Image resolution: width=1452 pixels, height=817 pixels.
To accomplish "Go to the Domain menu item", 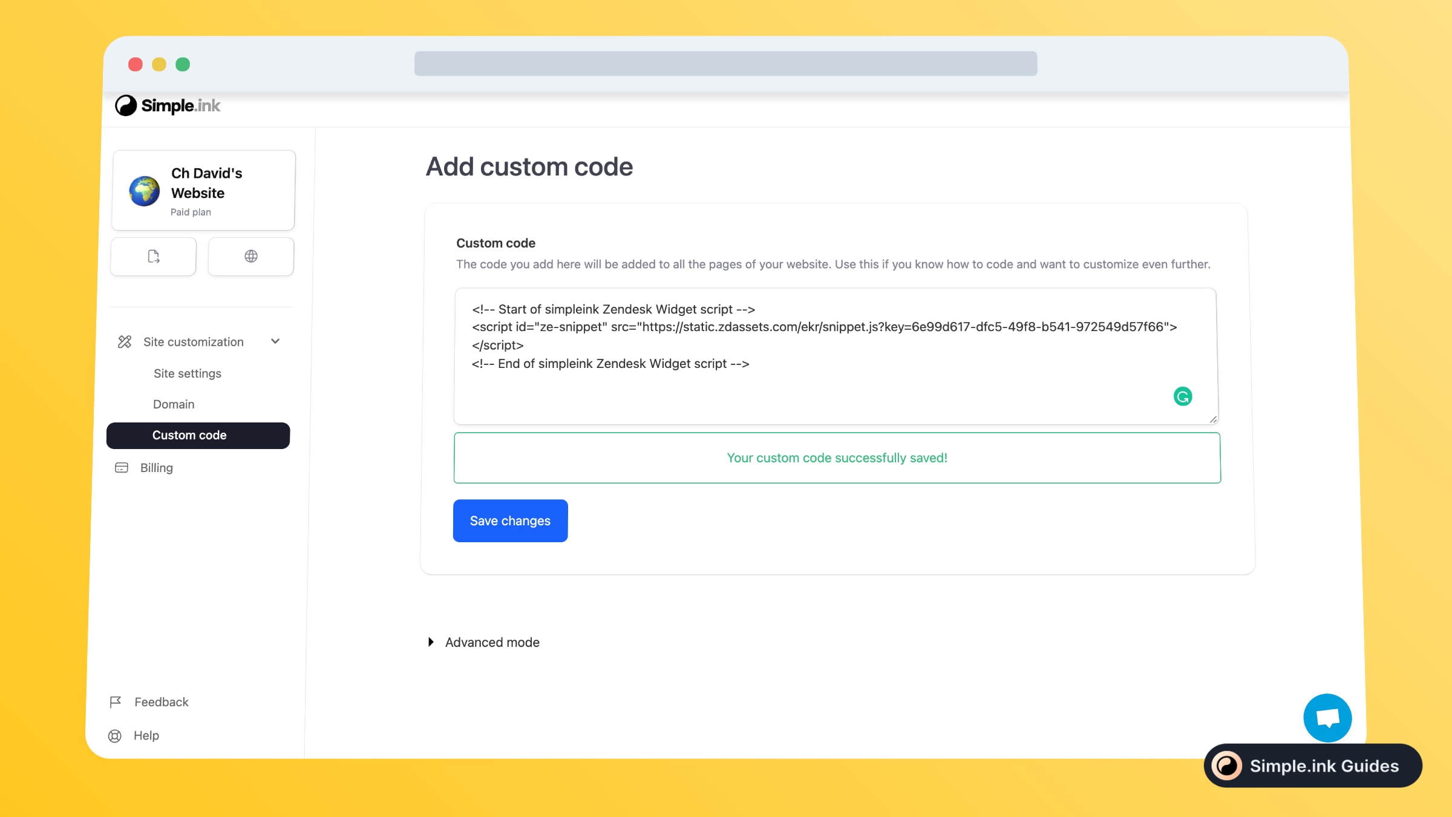I will (x=174, y=404).
